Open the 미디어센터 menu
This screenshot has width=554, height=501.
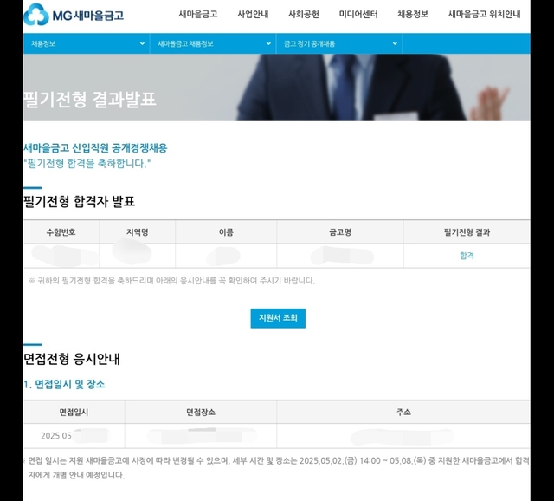tap(358, 14)
